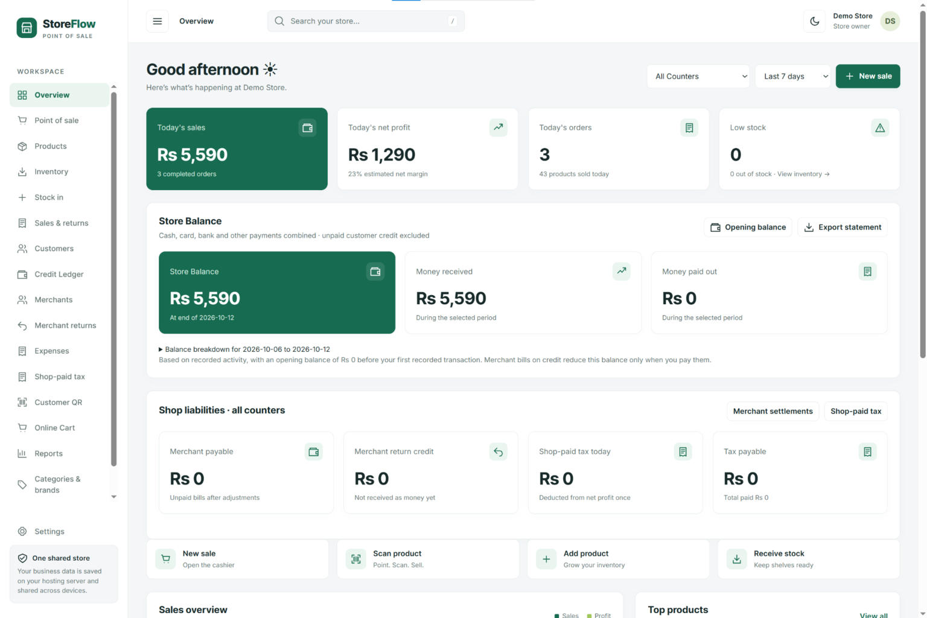The height and width of the screenshot is (618, 927).
Task: Open the Last 7 days period dropdown
Action: 793,76
